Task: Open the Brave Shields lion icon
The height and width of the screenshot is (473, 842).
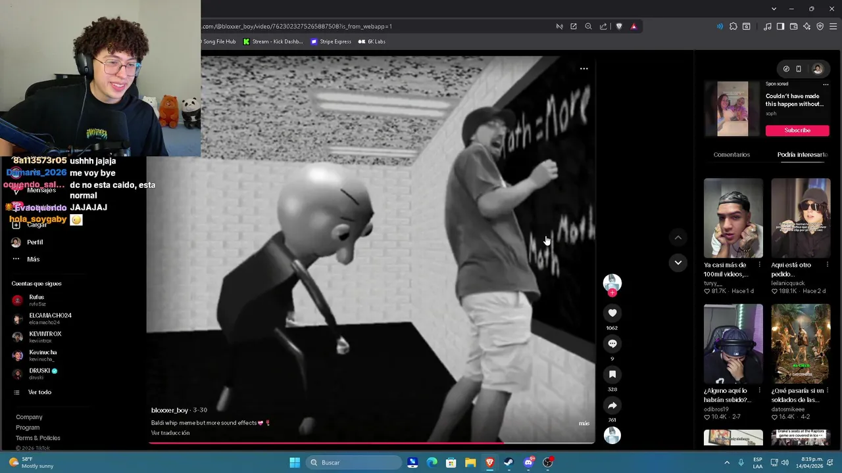Action: click(x=619, y=26)
